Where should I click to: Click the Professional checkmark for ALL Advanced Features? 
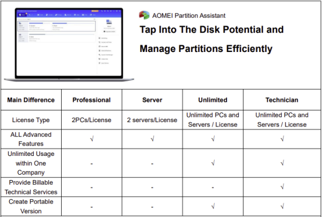[x=92, y=139]
